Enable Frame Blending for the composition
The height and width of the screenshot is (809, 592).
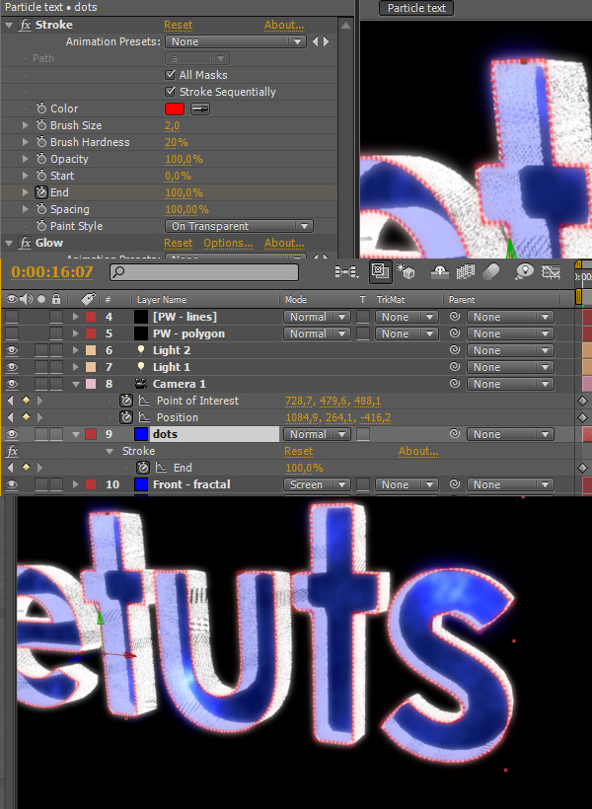466,272
